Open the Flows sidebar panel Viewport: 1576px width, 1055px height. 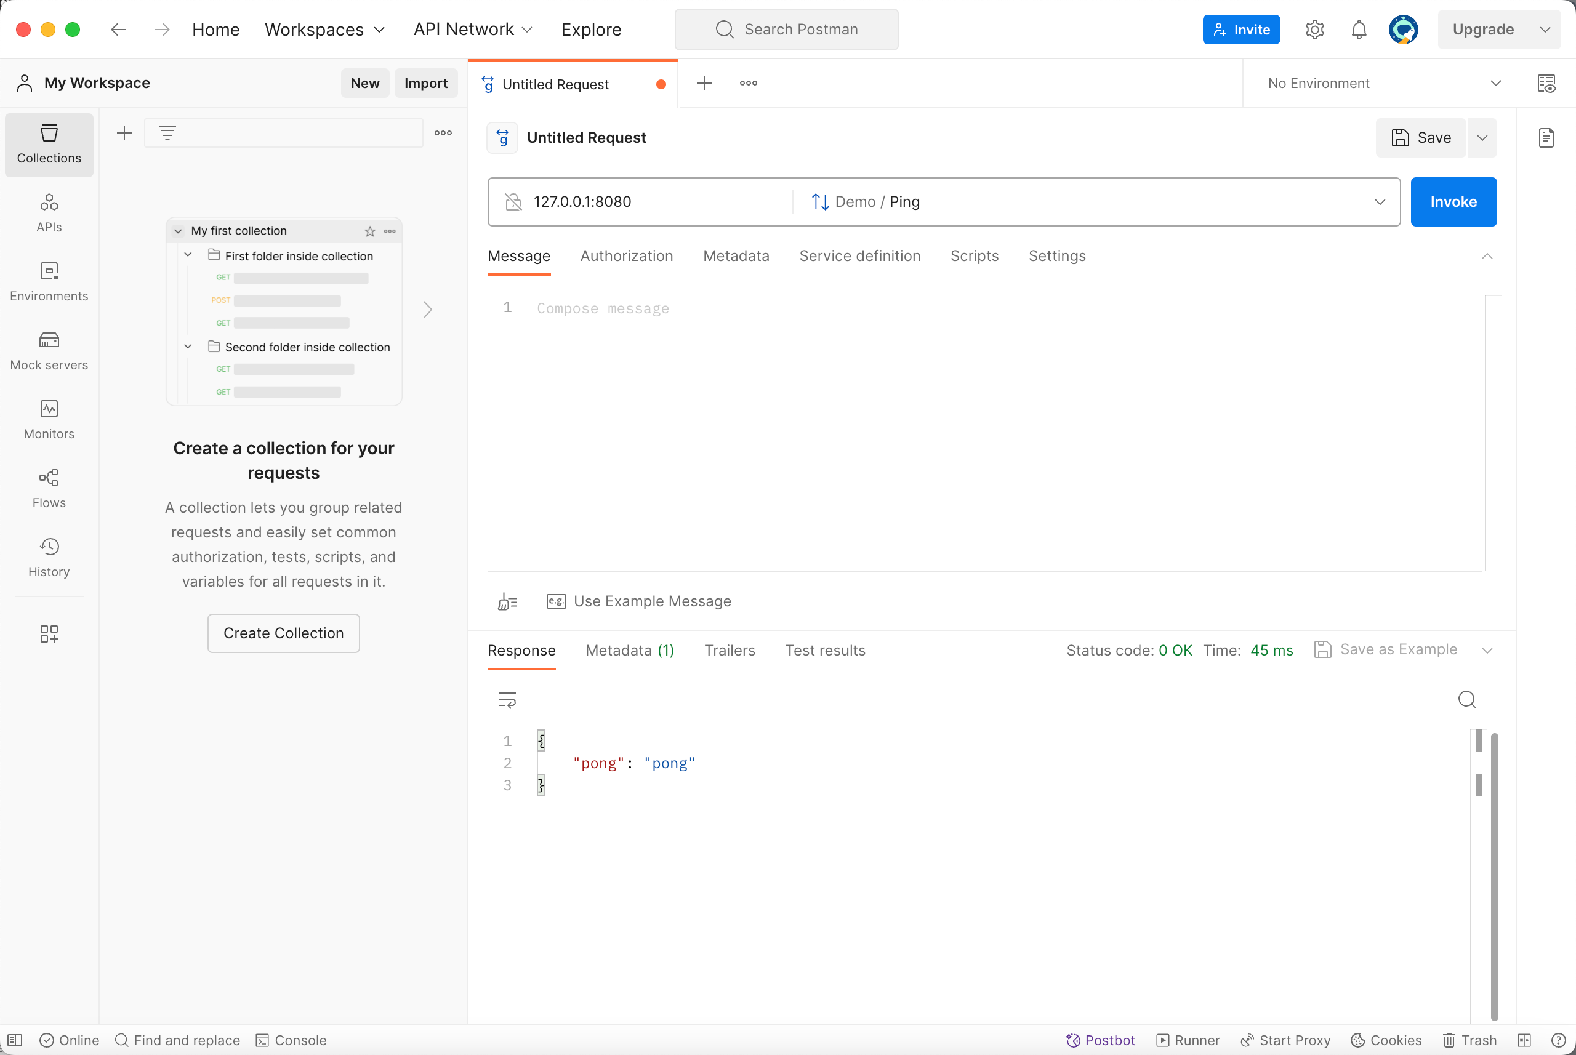(49, 489)
